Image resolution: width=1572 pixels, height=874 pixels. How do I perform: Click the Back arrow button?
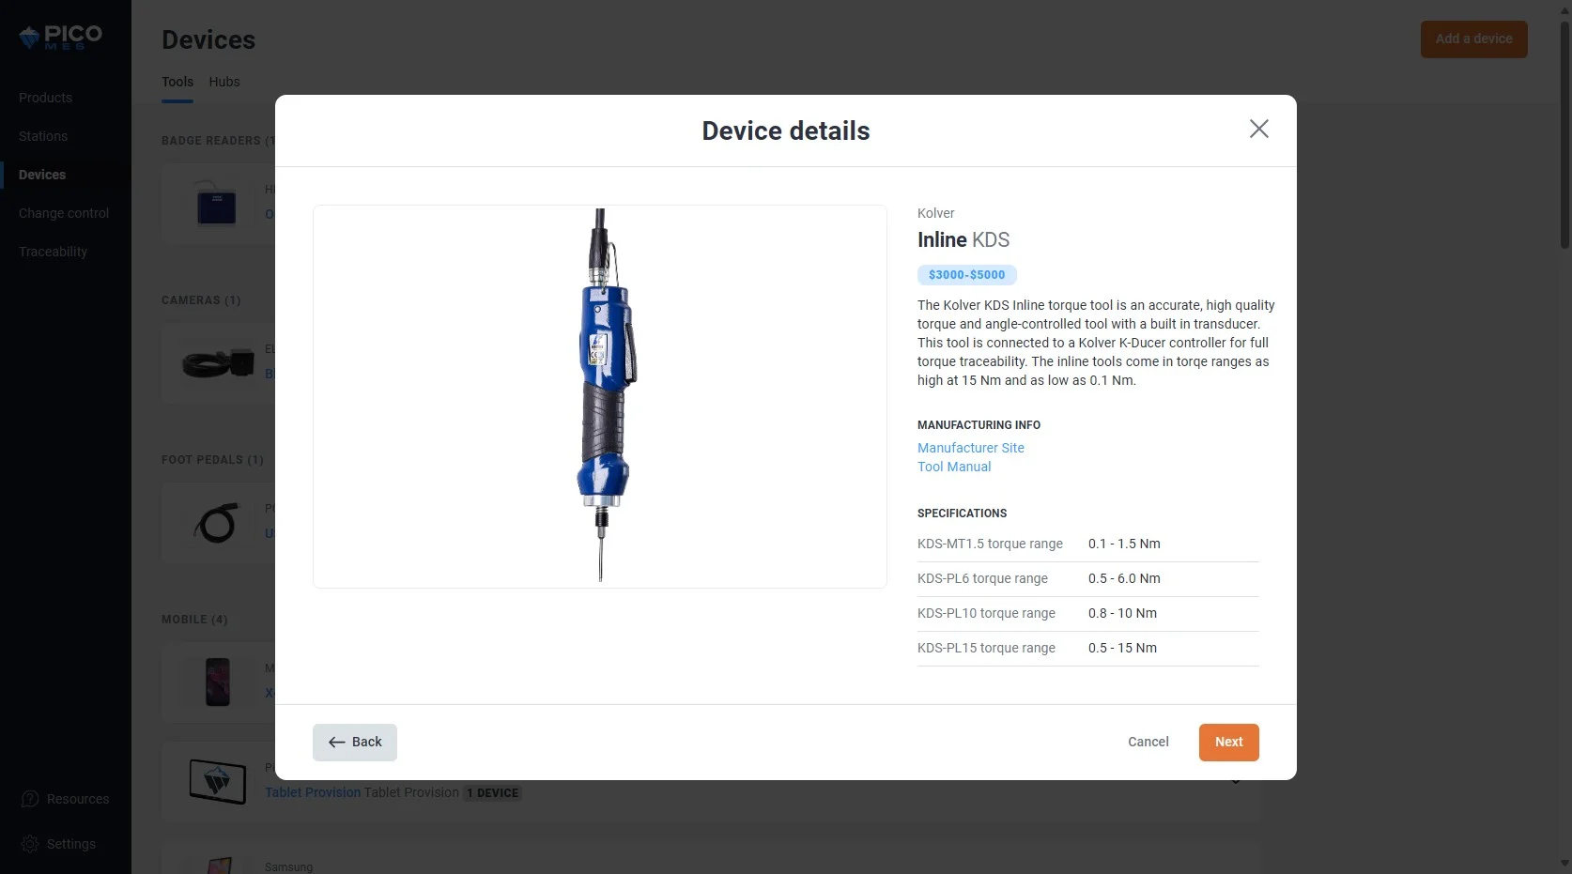pyautogui.click(x=355, y=742)
